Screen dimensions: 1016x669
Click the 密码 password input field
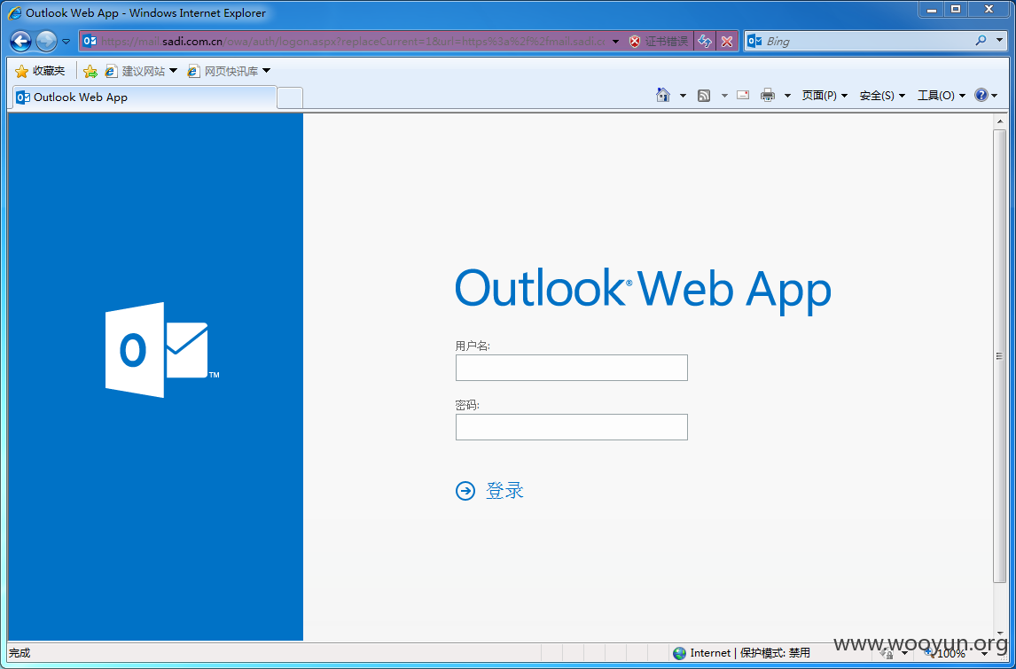572,427
